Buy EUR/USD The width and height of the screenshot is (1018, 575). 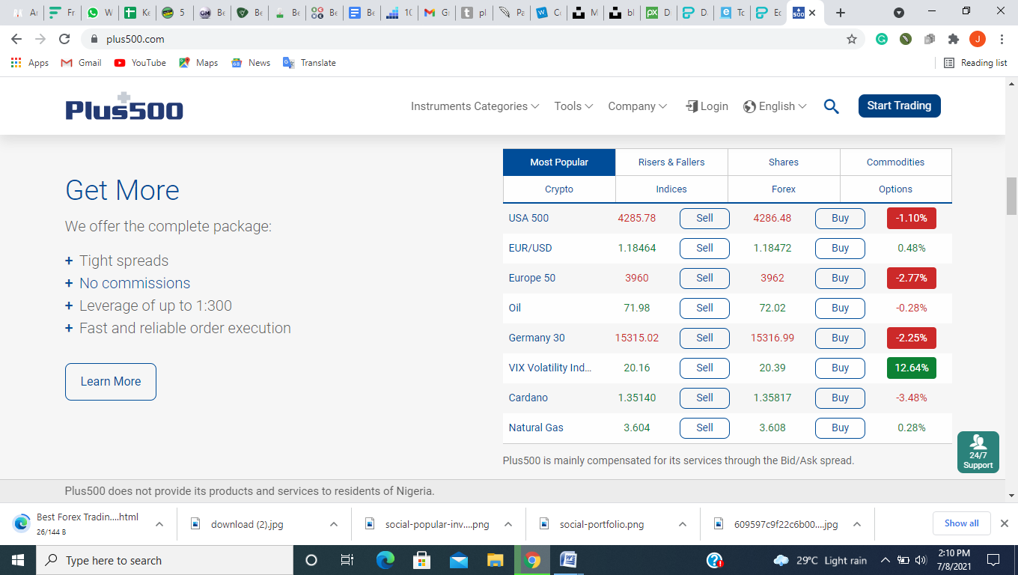840,249
